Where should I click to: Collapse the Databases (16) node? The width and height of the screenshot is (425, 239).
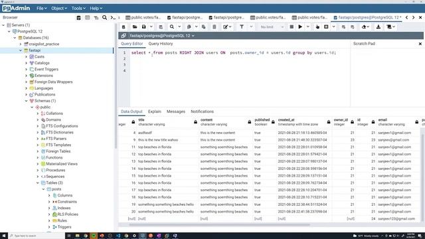15,38
